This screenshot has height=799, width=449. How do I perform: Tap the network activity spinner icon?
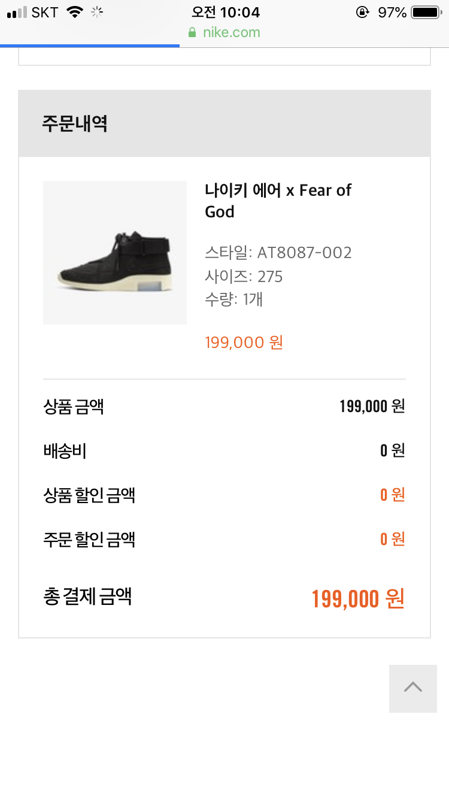click(97, 12)
